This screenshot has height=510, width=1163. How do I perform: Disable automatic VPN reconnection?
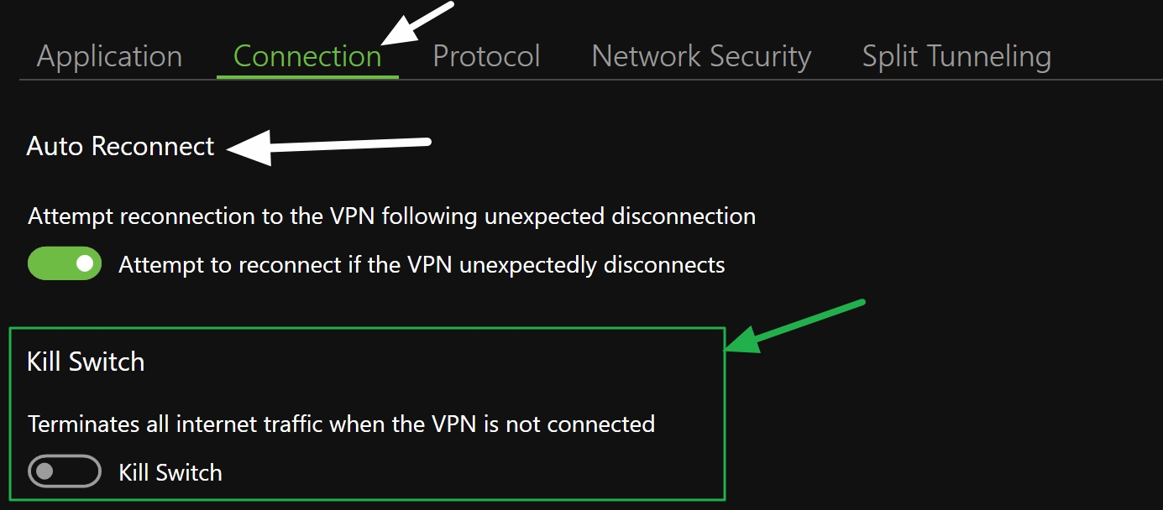(65, 263)
